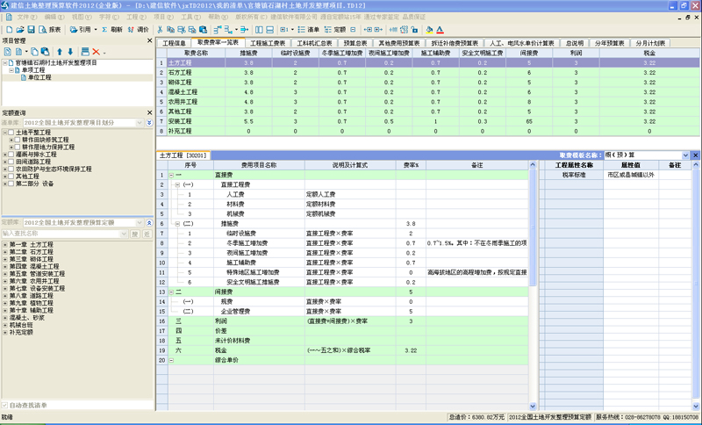The width and height of the screenshot is (702, 425).
Task: Click the 清单 toolbar button
Action: point(314,29)
